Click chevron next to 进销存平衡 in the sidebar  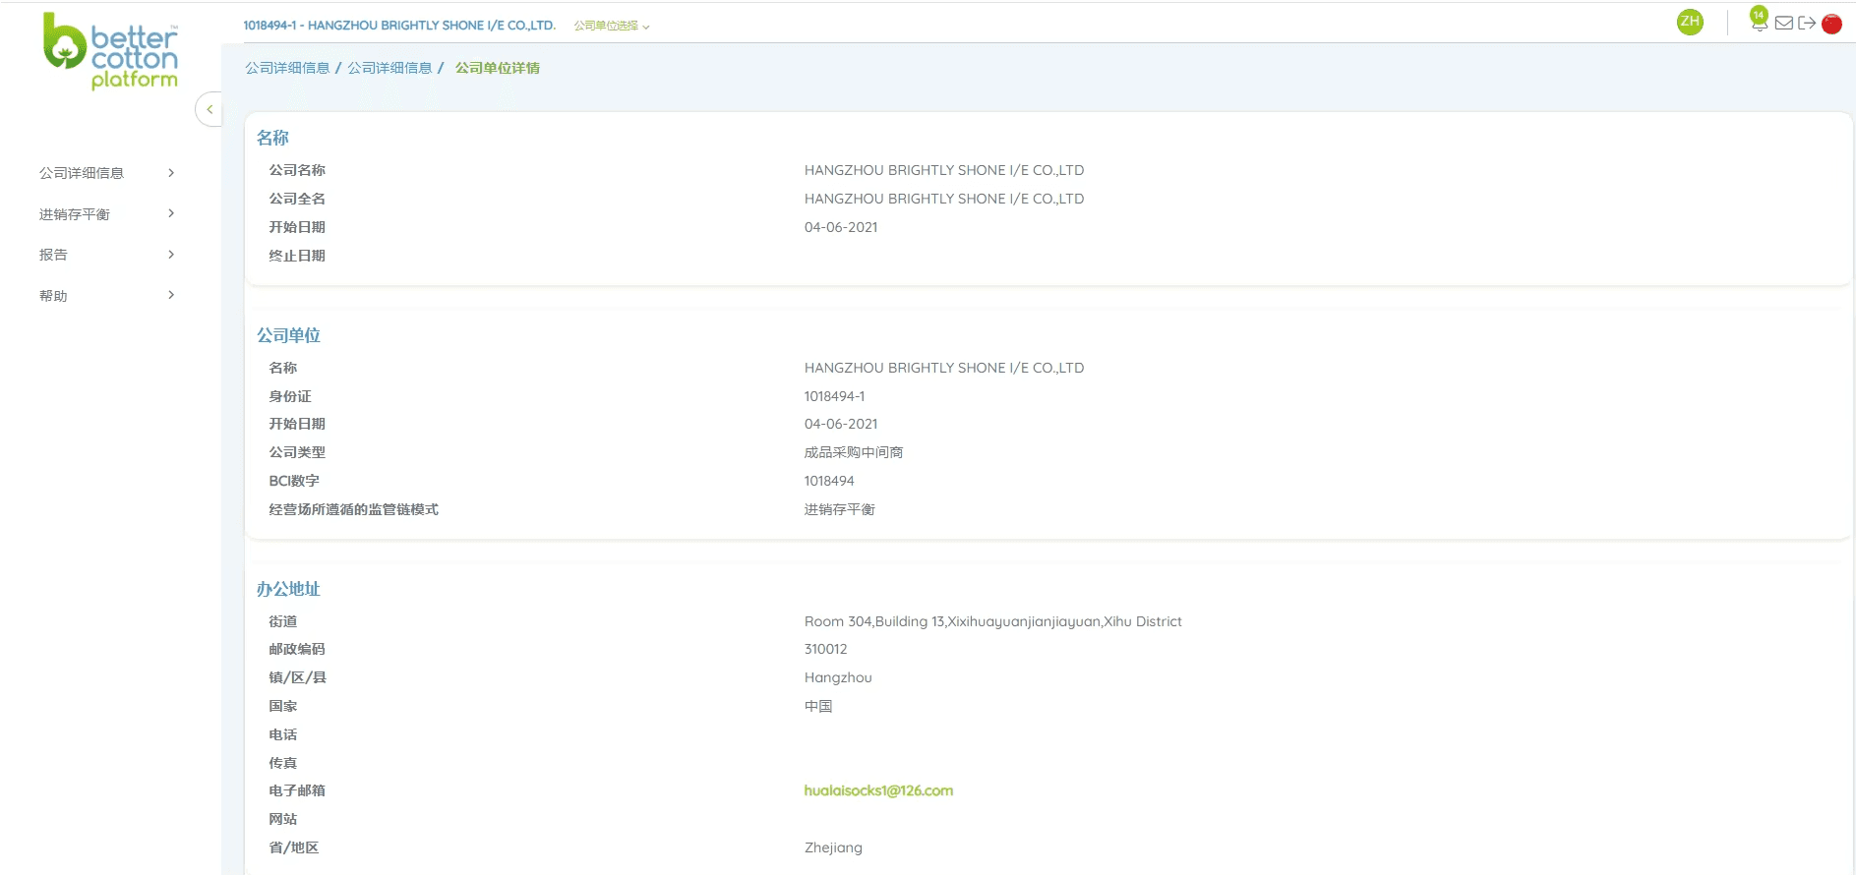(x=171, y=213)
